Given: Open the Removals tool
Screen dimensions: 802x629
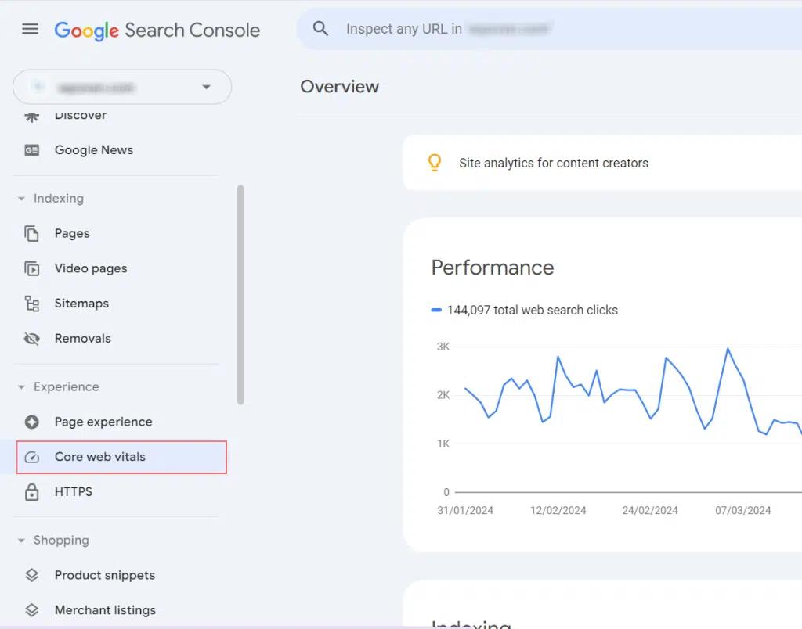Looking at the screenshot, I should tap(83, 338).
